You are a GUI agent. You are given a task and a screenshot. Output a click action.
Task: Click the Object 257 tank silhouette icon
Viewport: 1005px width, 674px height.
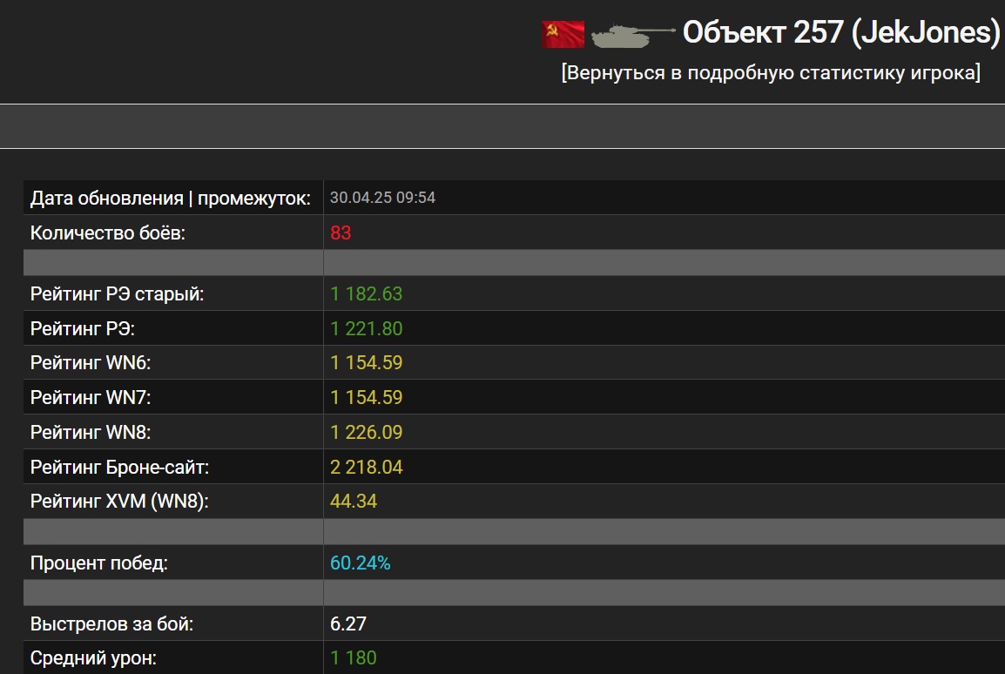click(632, 35)
